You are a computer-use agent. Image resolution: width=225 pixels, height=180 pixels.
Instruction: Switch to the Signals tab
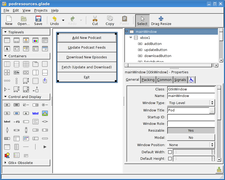[180, 80]
